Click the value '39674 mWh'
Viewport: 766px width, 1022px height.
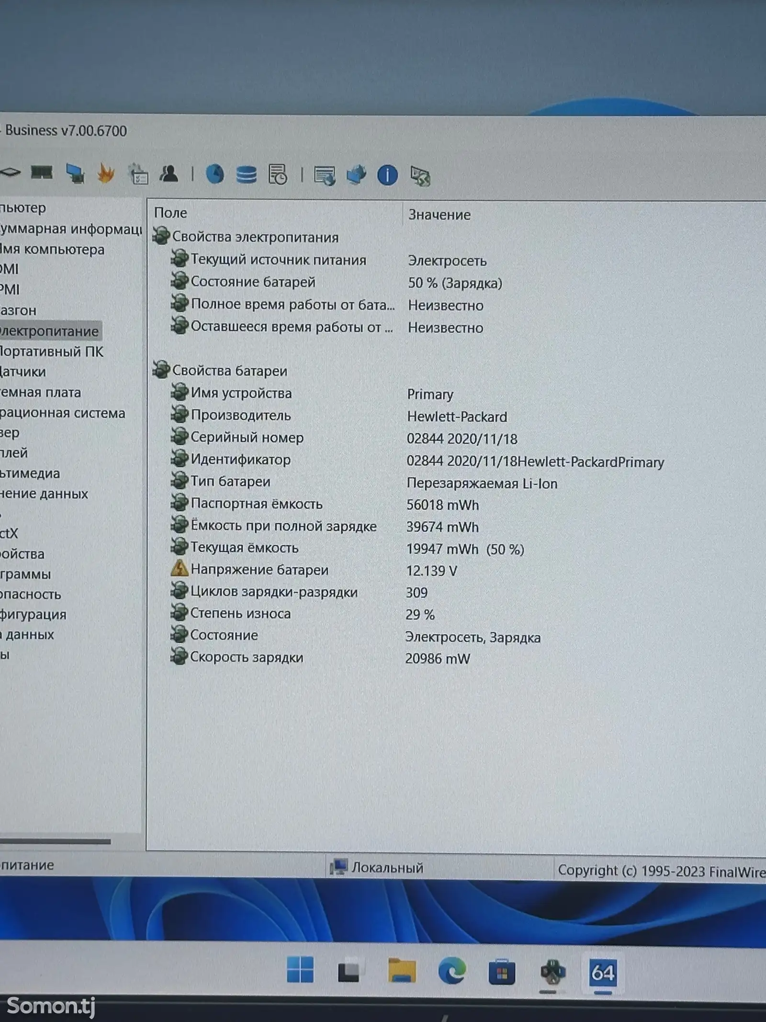pyautogui.click(x=442, y=527)
